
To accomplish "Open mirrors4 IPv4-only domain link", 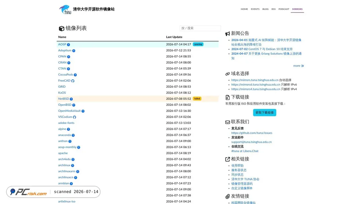I will 255,89.
